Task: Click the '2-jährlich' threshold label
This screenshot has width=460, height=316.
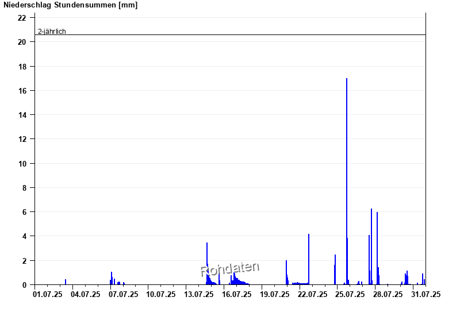Action: [x=52, y=31]
